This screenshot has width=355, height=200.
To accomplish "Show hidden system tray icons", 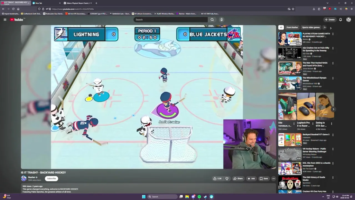I will click(323, 197).
